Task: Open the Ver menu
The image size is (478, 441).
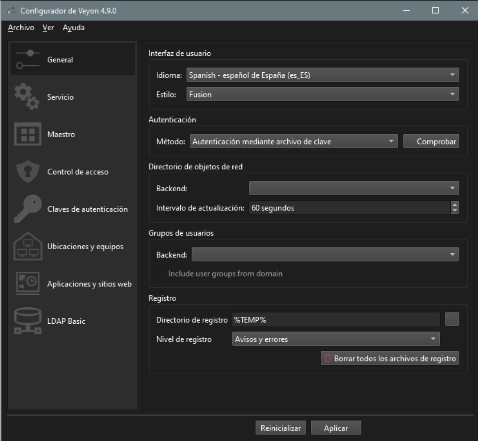Action: pyautogui.click(x=48, y=28)
